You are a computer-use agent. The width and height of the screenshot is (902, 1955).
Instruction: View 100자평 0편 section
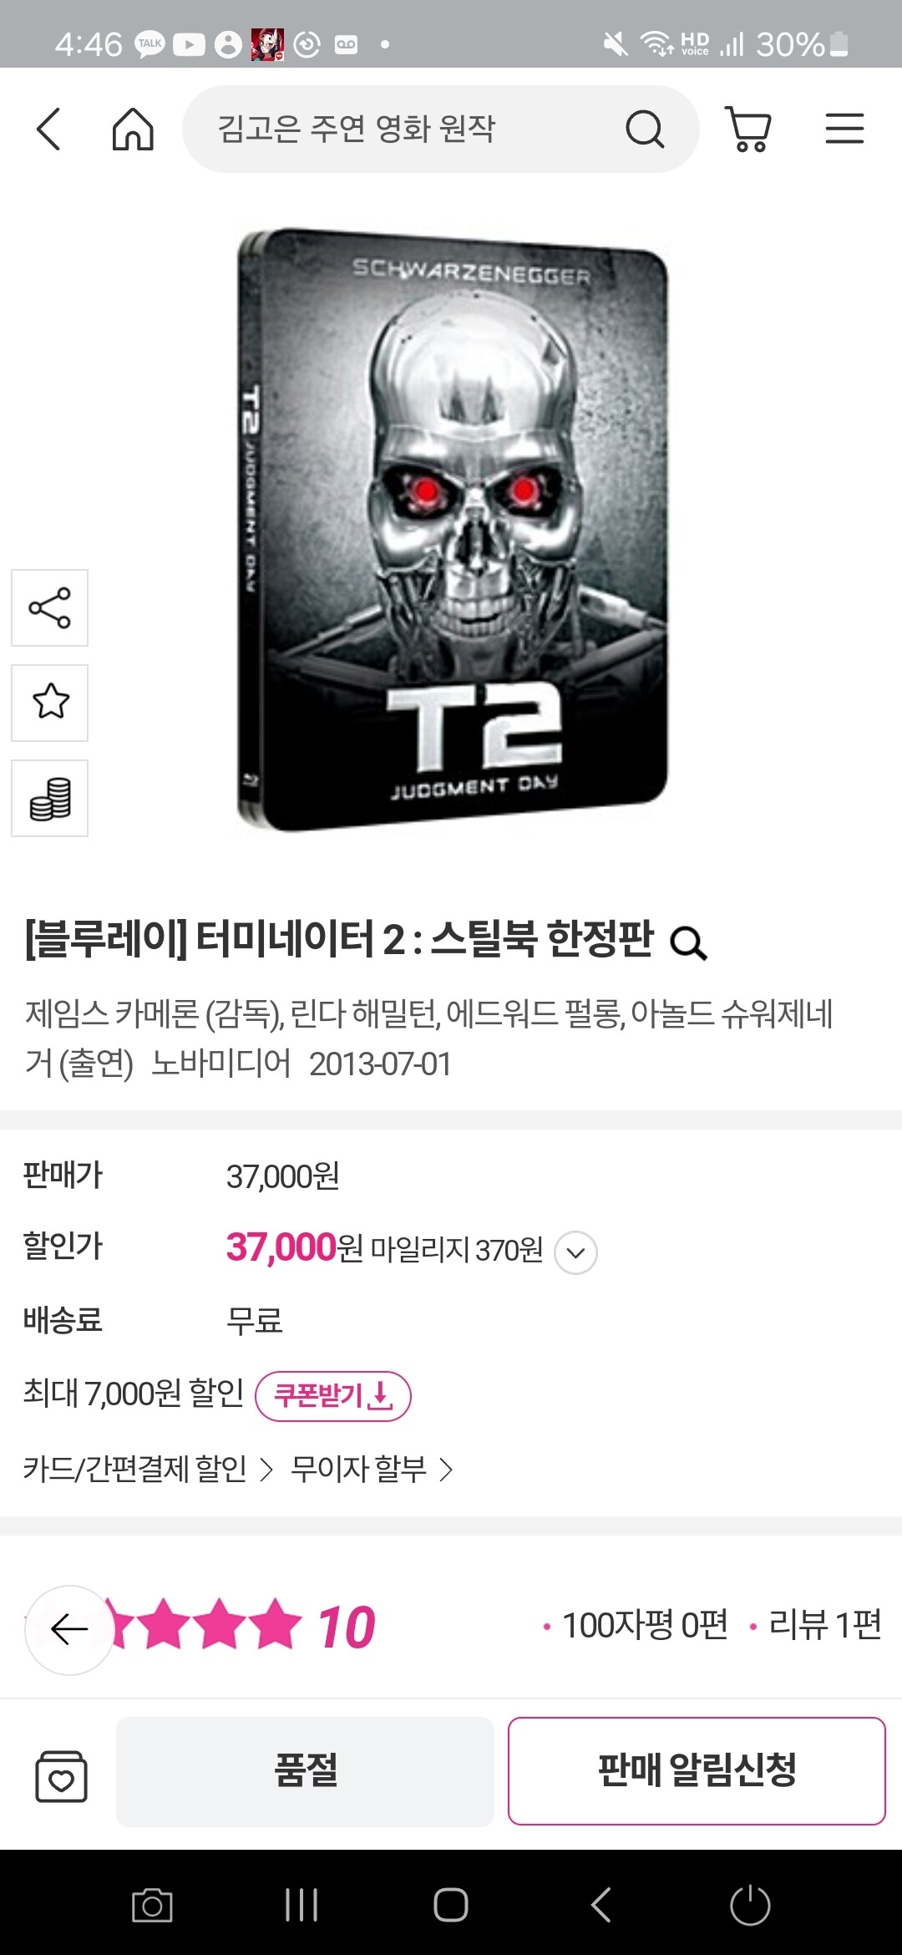pyautogui.click(x=636, y=1625)
